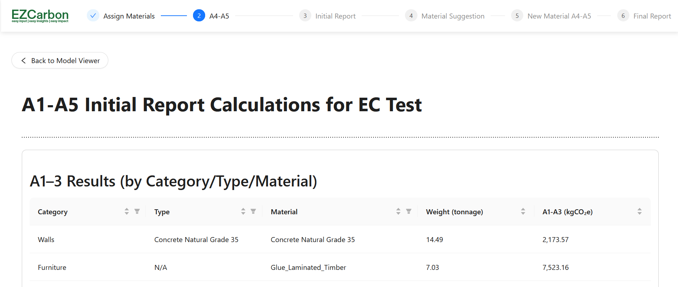
Task: Sort by Weight (tonnage)
Action: coord(523,211)
